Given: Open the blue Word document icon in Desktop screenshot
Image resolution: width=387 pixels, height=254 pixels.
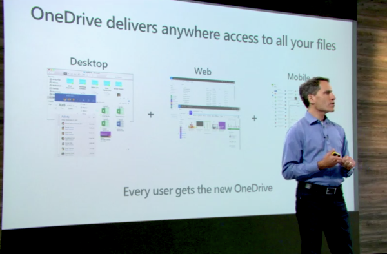Looking at the screenshot, I should [120, 123].
